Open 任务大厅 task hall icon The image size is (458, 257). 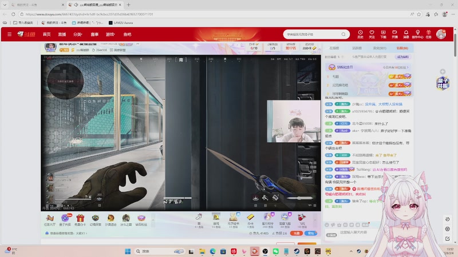(x=50, y=220)
